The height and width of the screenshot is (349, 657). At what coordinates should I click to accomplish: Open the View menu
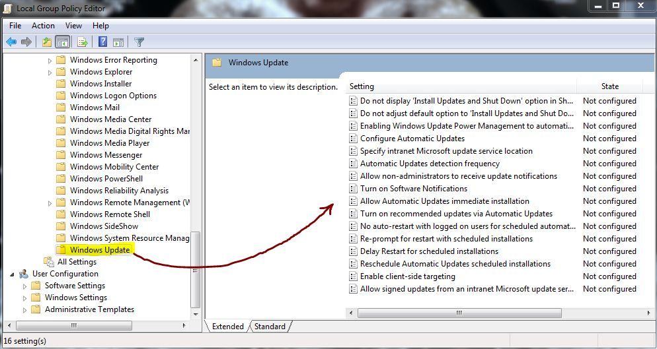point(73,26)
